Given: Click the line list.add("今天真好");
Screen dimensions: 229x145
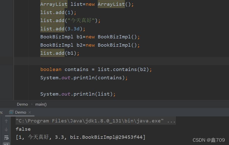Looking at the screenshot, I should [70, 20].
